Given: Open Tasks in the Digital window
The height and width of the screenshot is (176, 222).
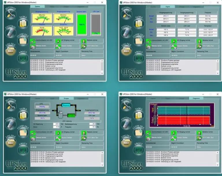Looking at the screenshot, I should [139, 23].
